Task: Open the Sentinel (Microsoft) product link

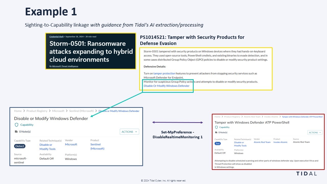Action: tap(97, 146)
